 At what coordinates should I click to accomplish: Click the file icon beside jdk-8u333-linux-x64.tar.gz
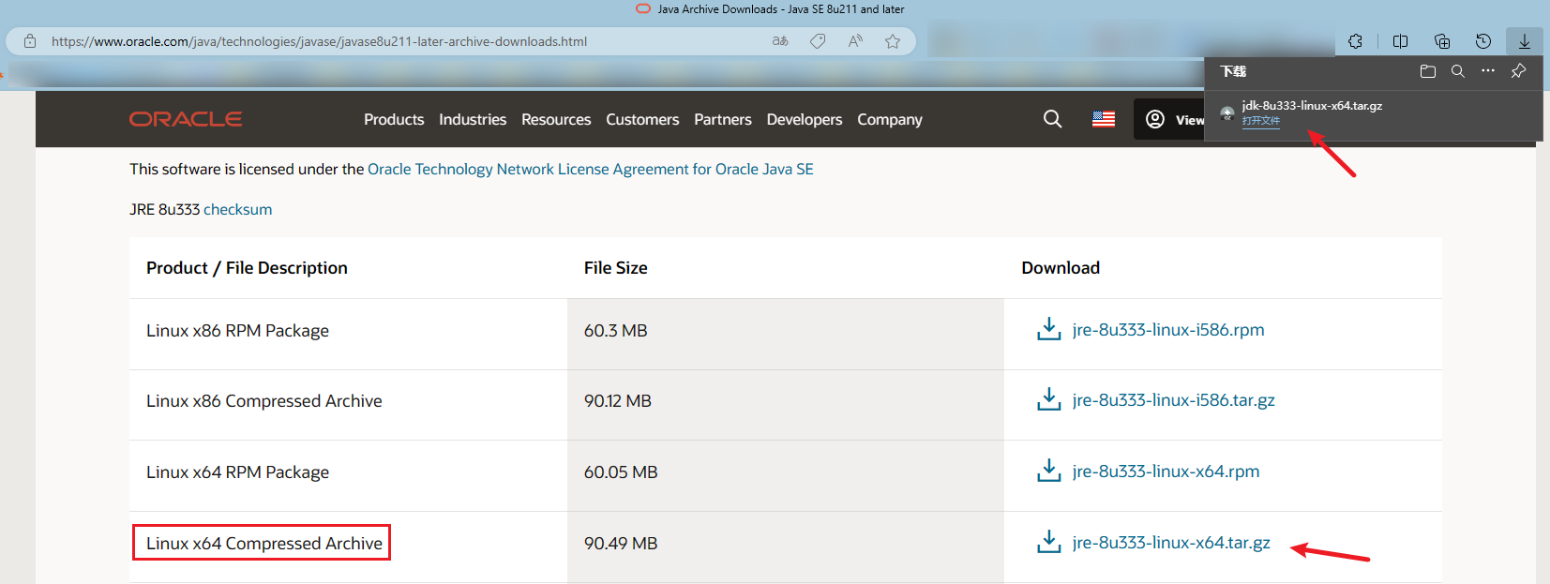point(1226,113)
